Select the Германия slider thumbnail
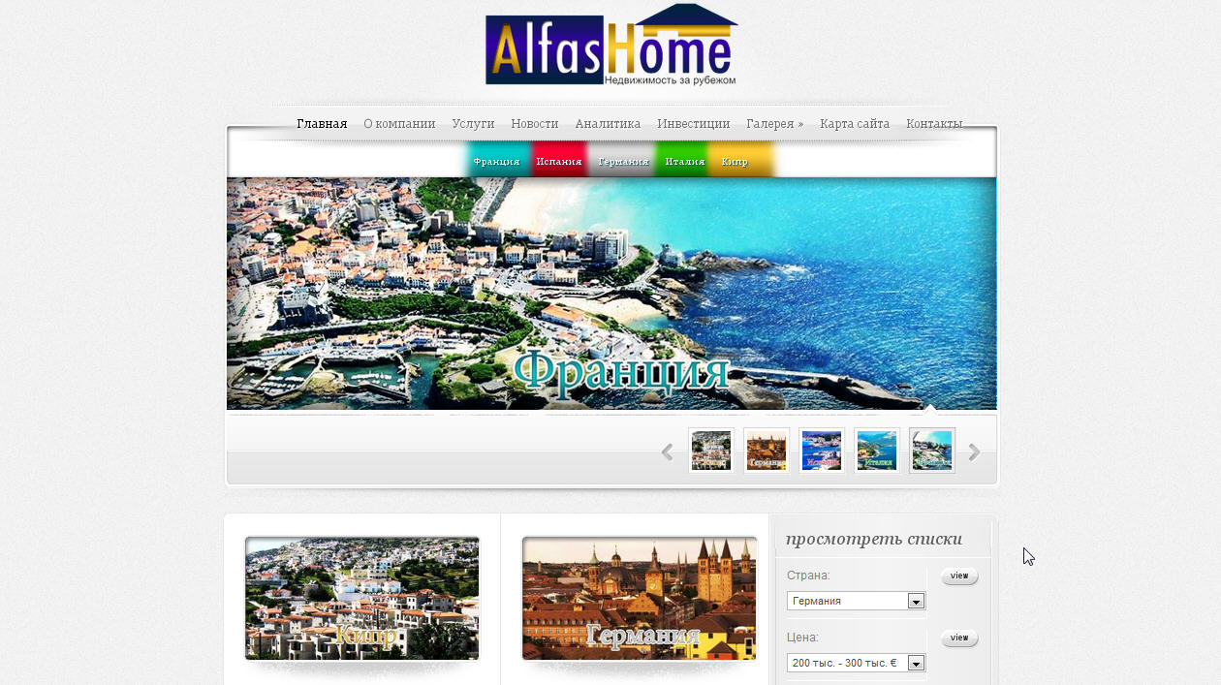Viewport: 1221px width, 685px height. click(767, 451)
